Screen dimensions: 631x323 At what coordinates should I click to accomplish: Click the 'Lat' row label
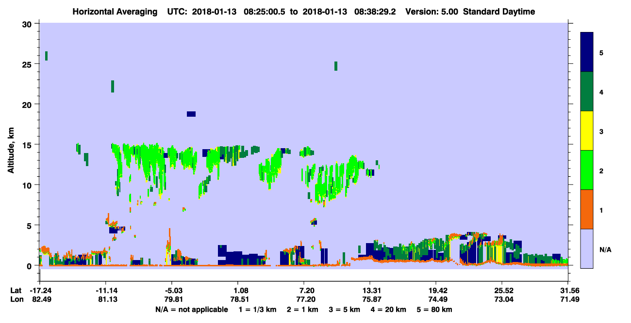click(x=16, y=291)
